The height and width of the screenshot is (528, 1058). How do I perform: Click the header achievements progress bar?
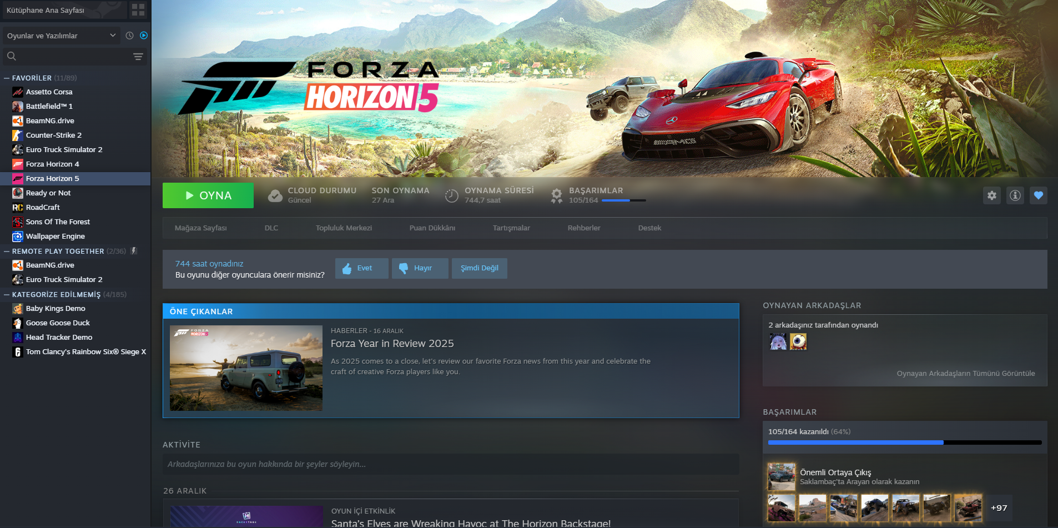tap(624, 200)
